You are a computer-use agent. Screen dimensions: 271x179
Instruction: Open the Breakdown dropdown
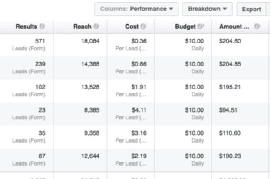pos(207,9)
